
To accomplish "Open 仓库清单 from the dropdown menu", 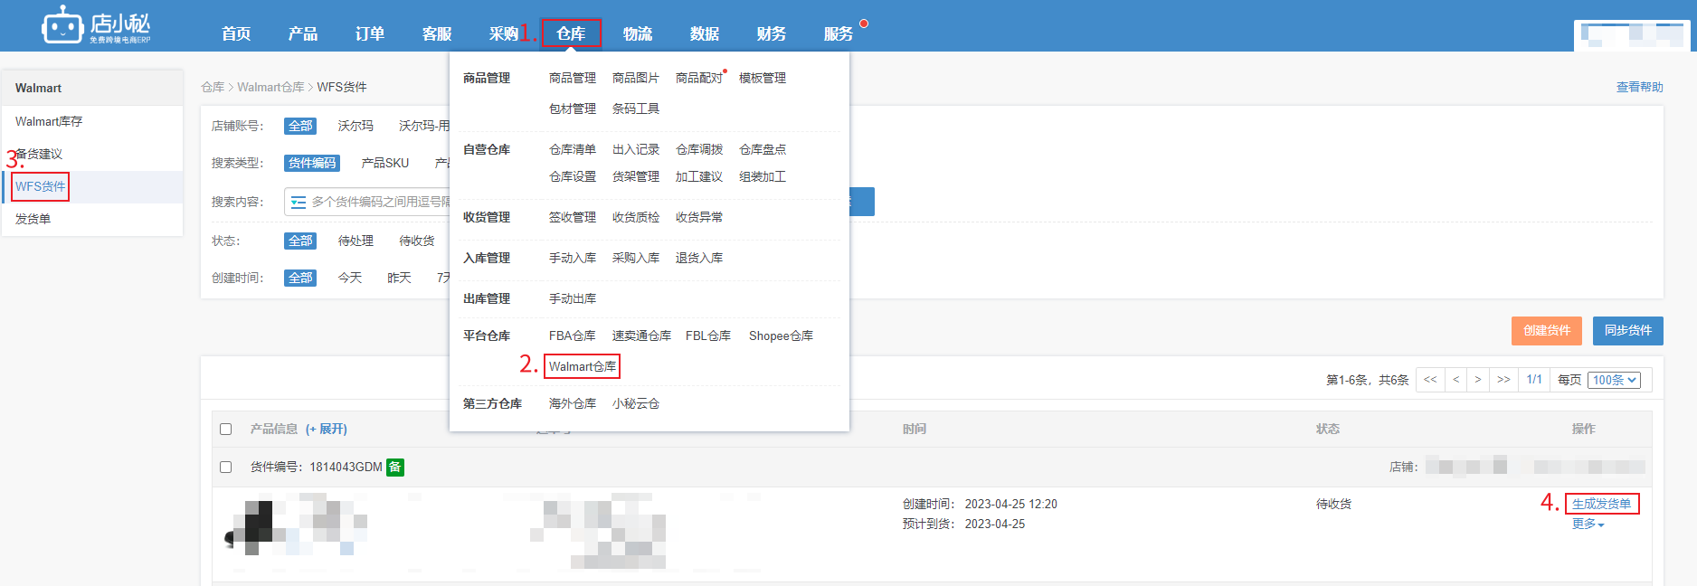I will tap(573, 149).
